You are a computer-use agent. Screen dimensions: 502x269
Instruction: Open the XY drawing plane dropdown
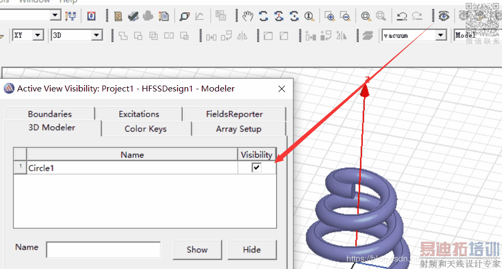pyautogui.click(x=38, y=35)
